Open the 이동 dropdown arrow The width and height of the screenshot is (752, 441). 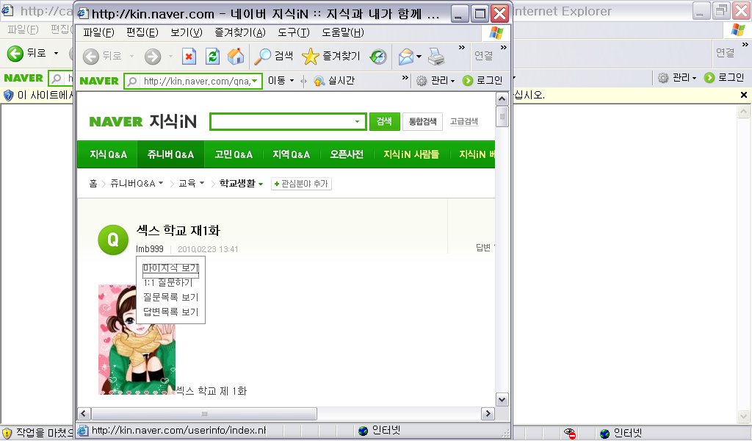click(292, 81)
